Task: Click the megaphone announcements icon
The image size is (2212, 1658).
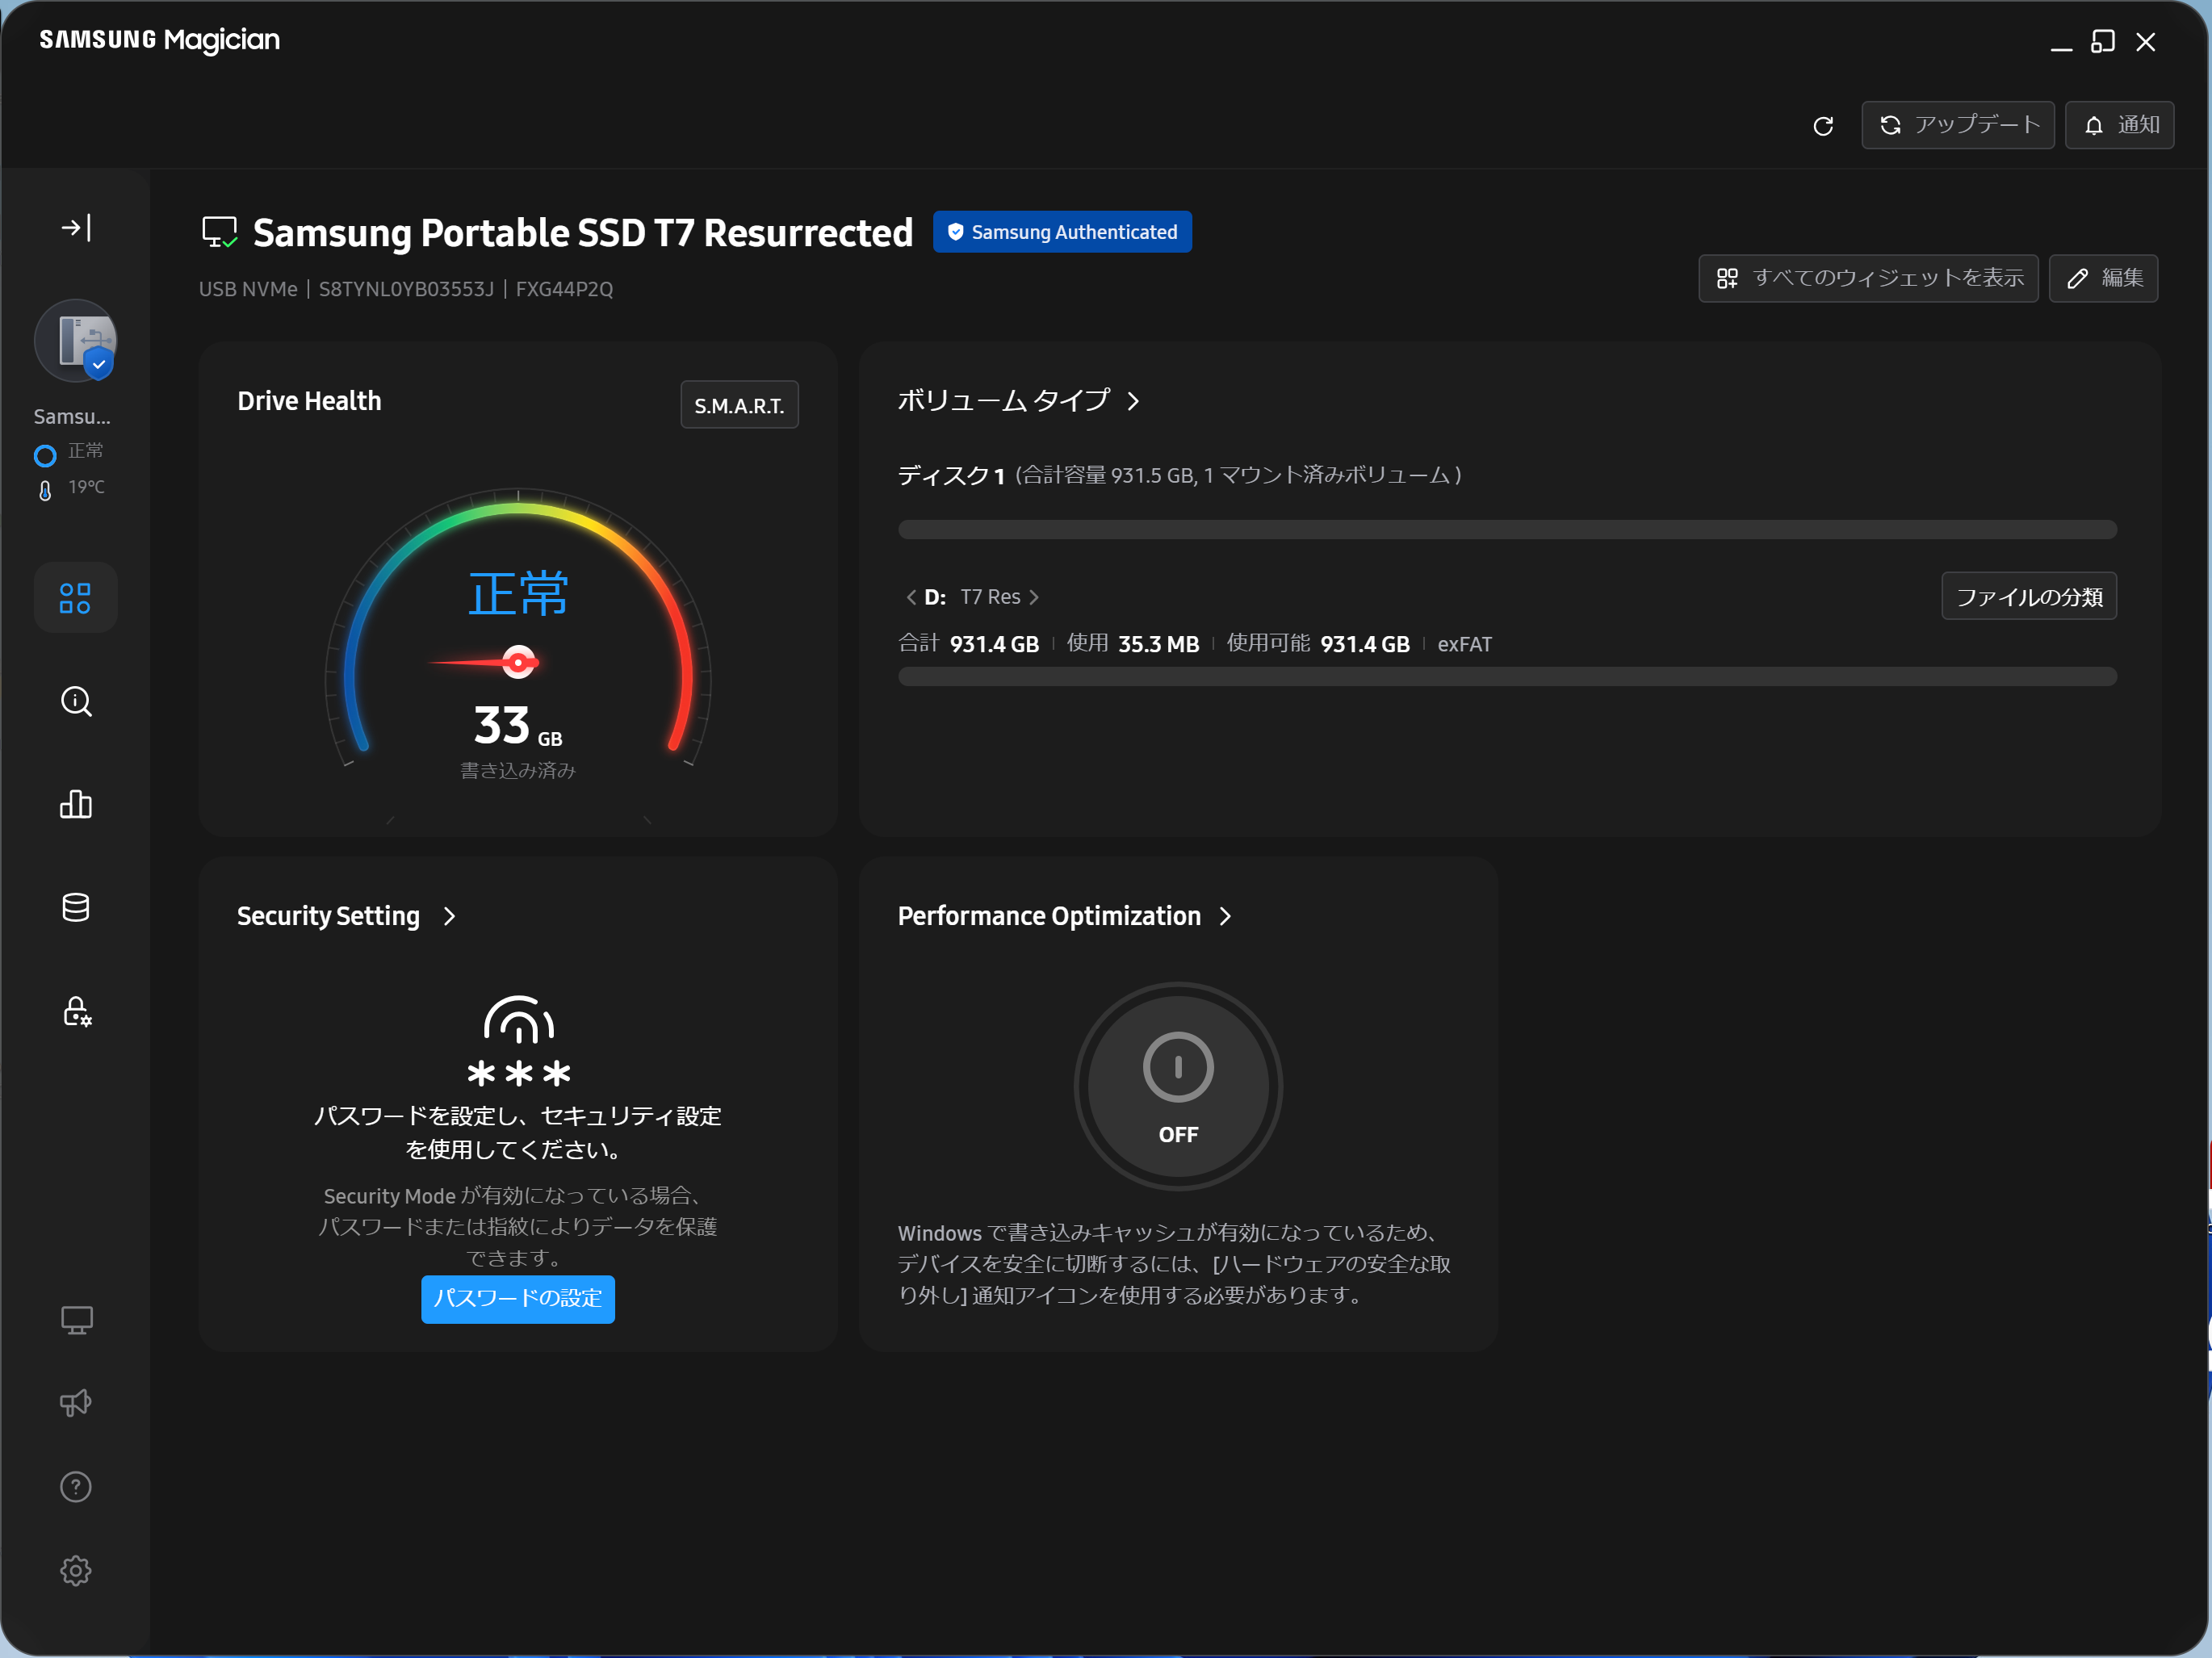Action: click(x=76, y=1403)
